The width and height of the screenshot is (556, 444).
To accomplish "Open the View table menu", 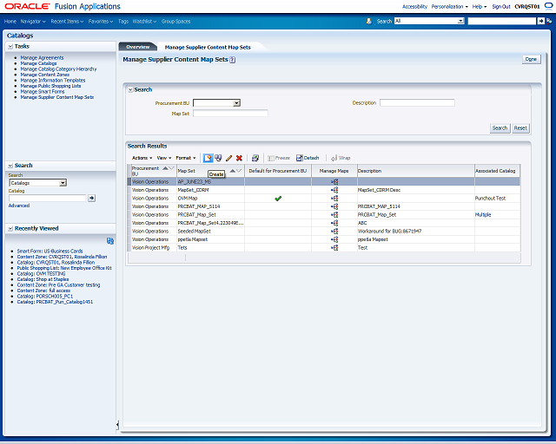I will click(x=164, y=158).
